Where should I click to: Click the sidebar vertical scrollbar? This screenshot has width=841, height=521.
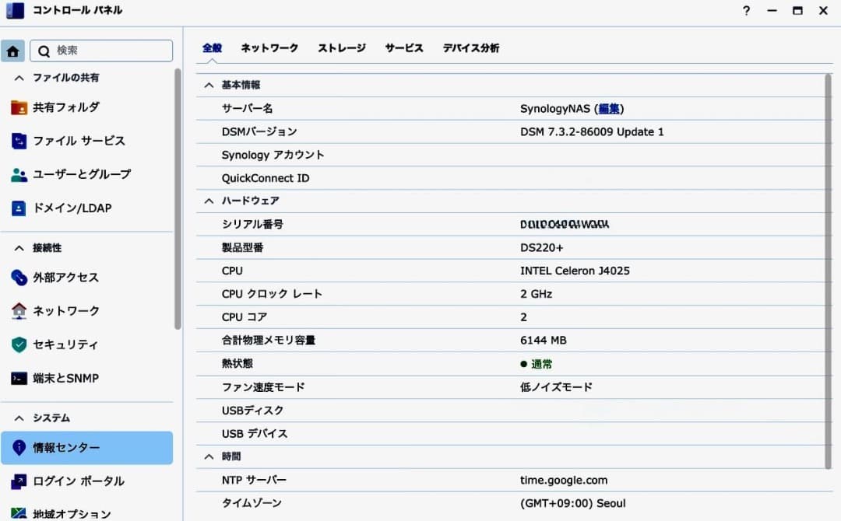(178, 198)
